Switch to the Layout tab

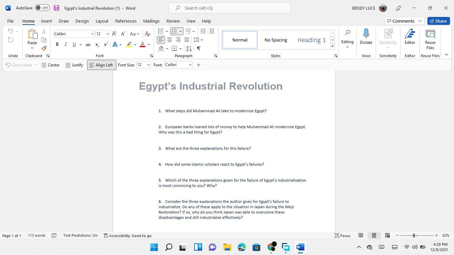coord(102,21)
